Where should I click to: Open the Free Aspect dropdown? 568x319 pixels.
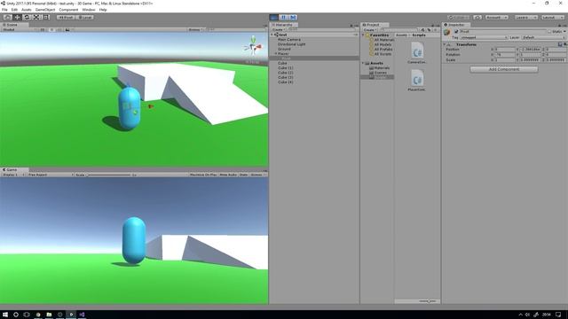pos(50,175)
